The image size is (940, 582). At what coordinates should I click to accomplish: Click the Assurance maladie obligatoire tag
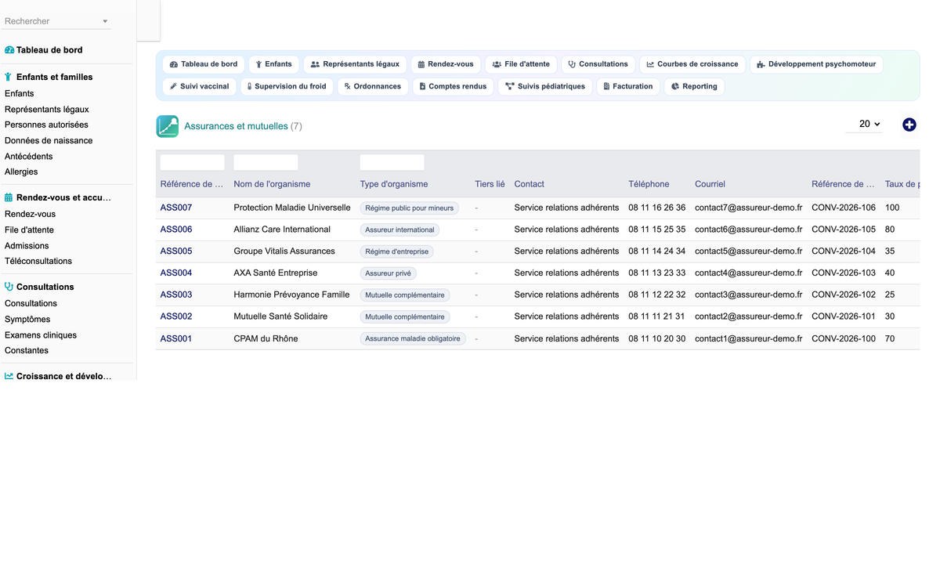(413, 339)
